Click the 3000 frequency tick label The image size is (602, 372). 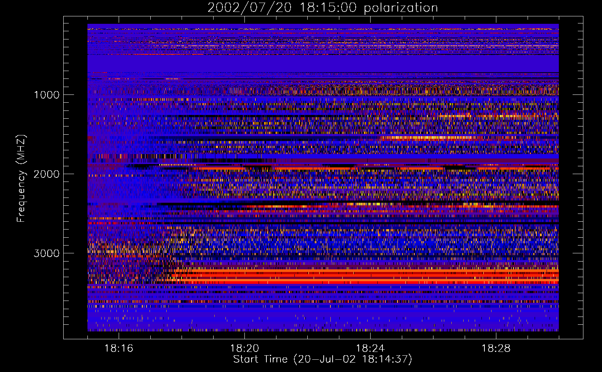47,253
